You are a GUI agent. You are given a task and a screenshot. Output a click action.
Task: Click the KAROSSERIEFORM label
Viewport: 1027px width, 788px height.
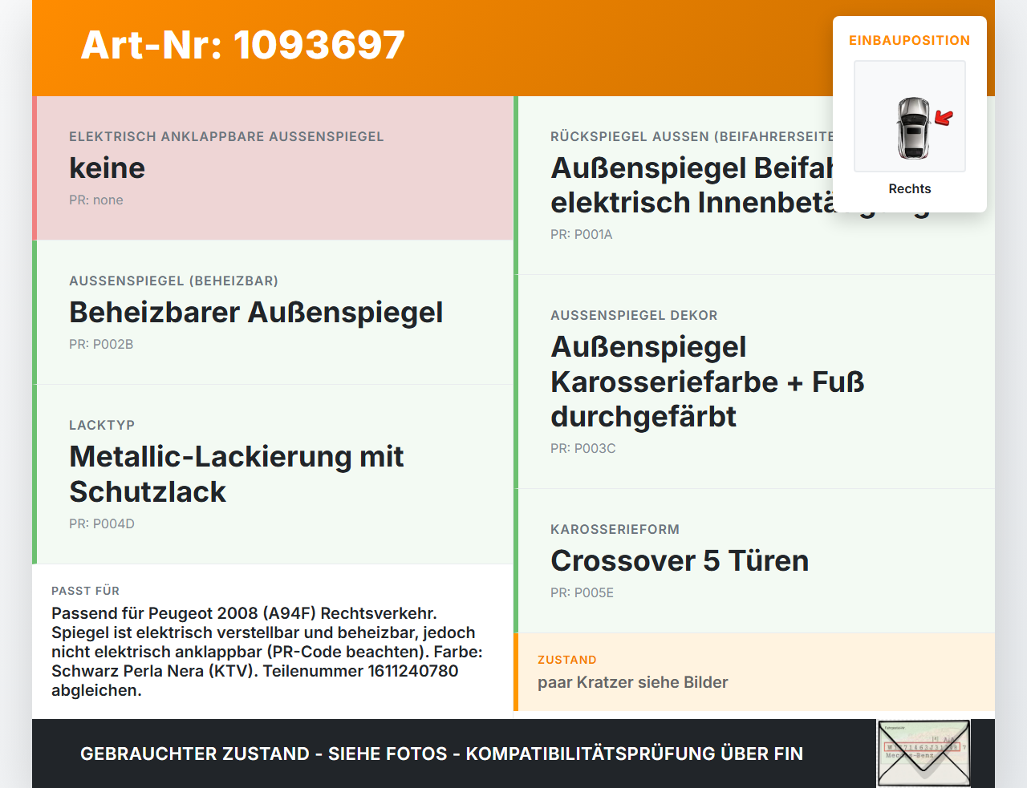click(615, 529)
